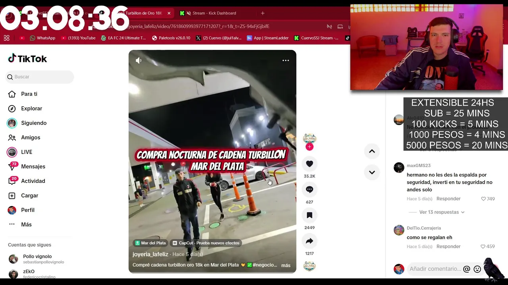Save the video with the bookmark icon
The image size is (508, 285).
click(x=310, y=215)
